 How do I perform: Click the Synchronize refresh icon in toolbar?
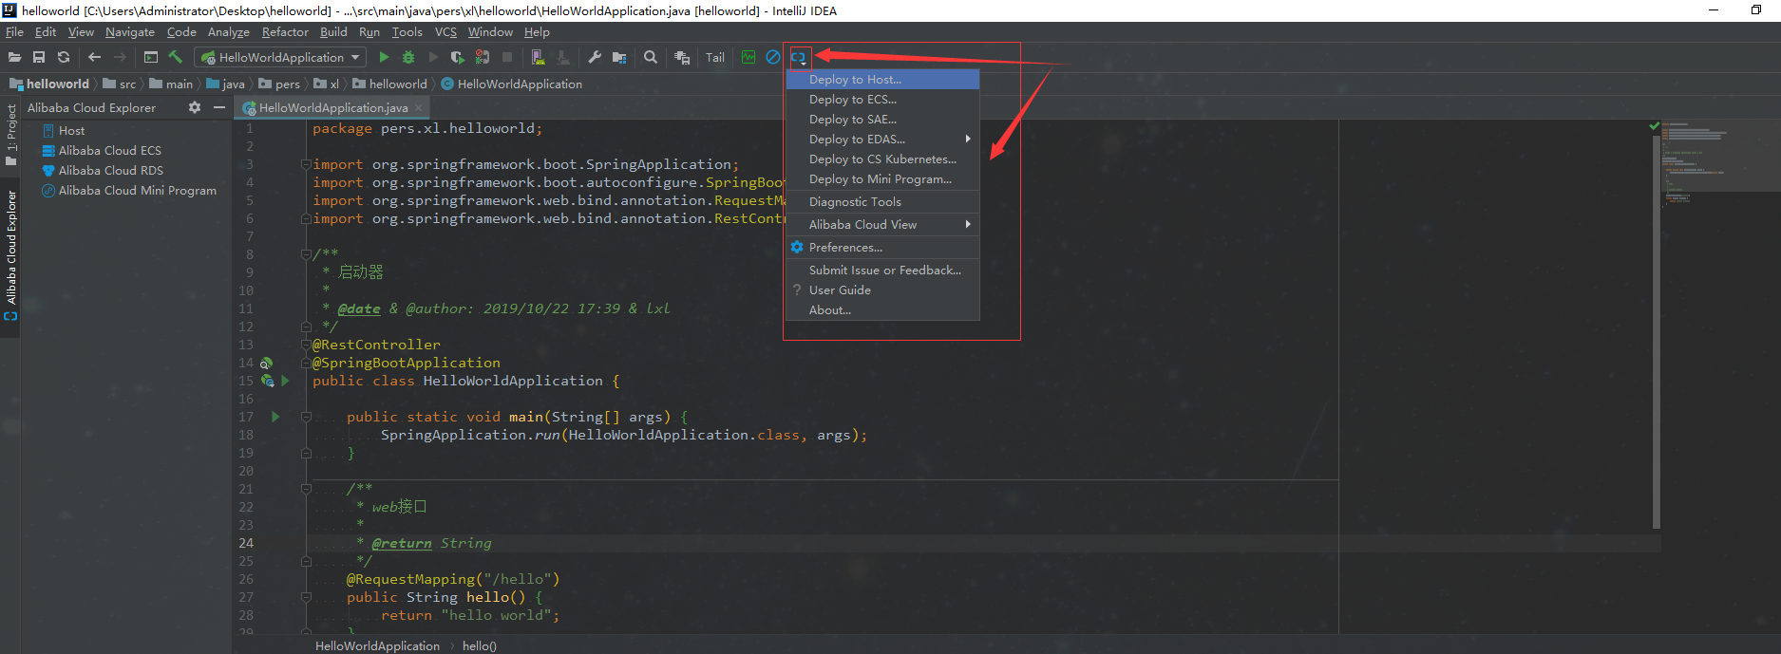click(64, 57)
